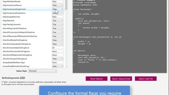Select the AllowShortCaseLabelsOnASingleLine option label
The image size is (169, 95).
point(17,44)
